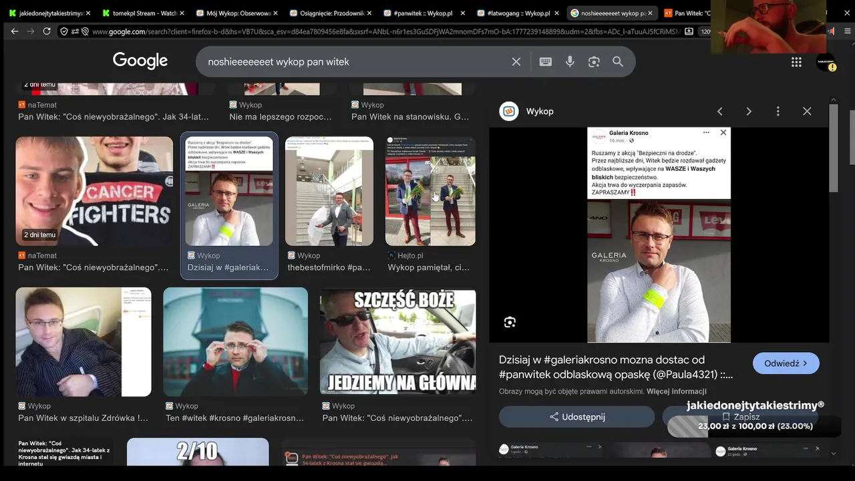Viewport: 855px width, 481px height.
Task: Click thebestofmirko #pa... caption link
Action: click(x=329, y=267)
